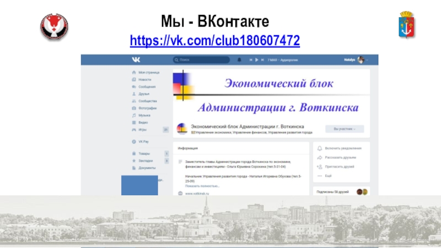Click Подписаны 58 друзей
This screenshot has height=248, width=441.
[x=332, y=192]
